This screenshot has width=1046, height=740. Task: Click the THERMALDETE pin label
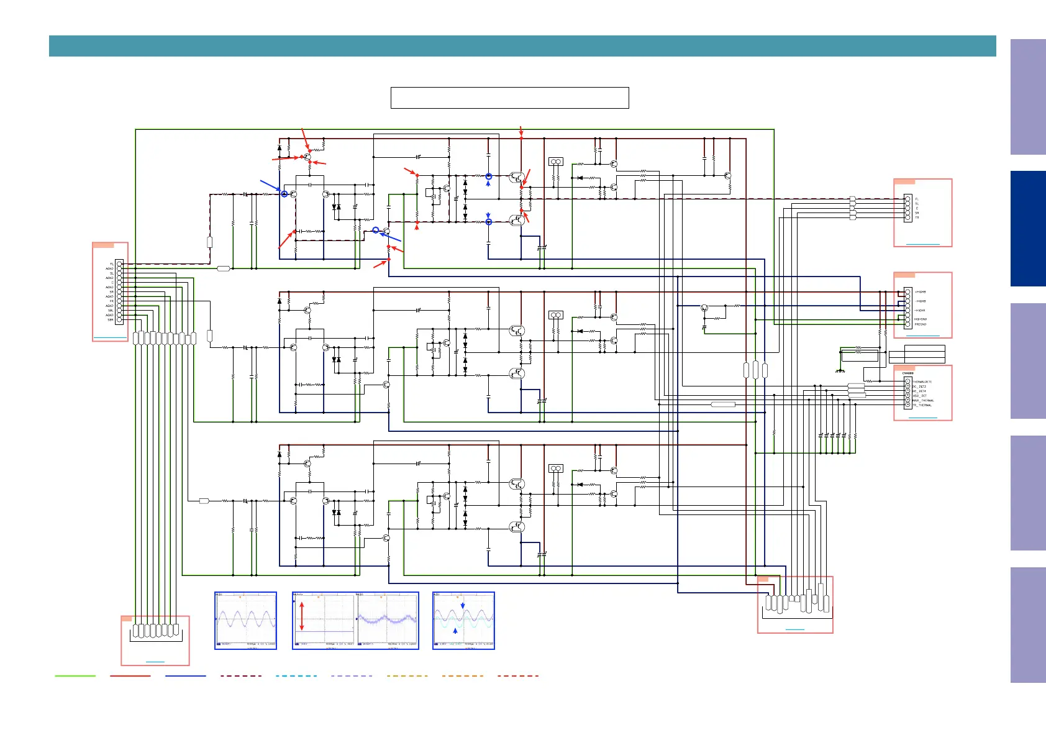coord(922,382)
